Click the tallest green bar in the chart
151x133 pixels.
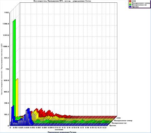coord(14,68)
